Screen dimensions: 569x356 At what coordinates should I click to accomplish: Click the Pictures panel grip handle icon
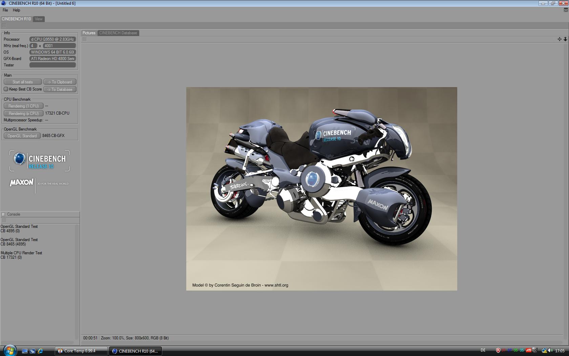[x=84, y=39]
